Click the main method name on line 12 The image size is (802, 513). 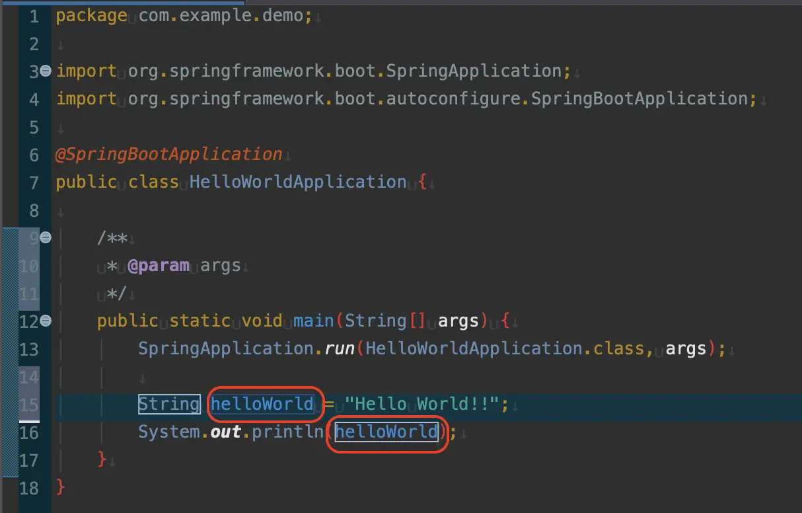[x=314, y=321]
